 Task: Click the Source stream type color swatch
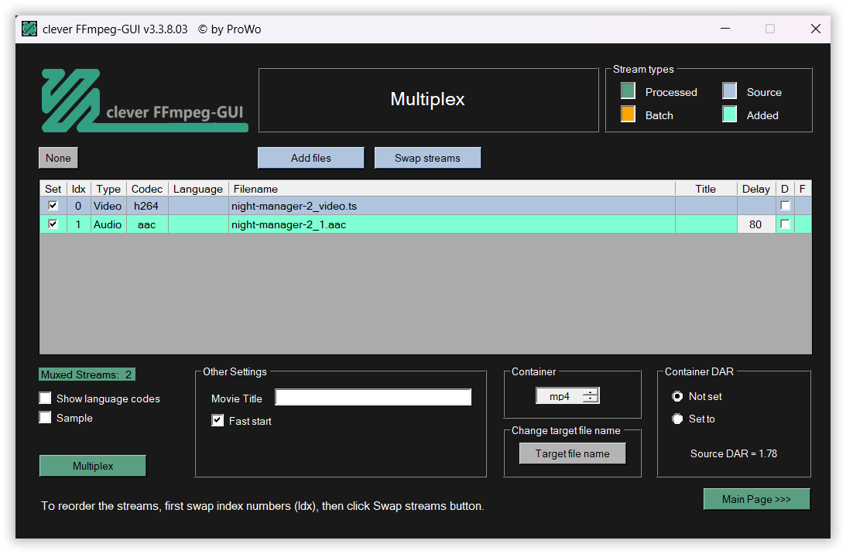click(x=729, y=91)
